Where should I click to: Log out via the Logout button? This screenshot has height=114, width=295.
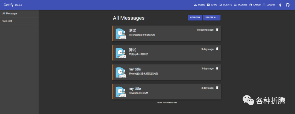(269, 5)
